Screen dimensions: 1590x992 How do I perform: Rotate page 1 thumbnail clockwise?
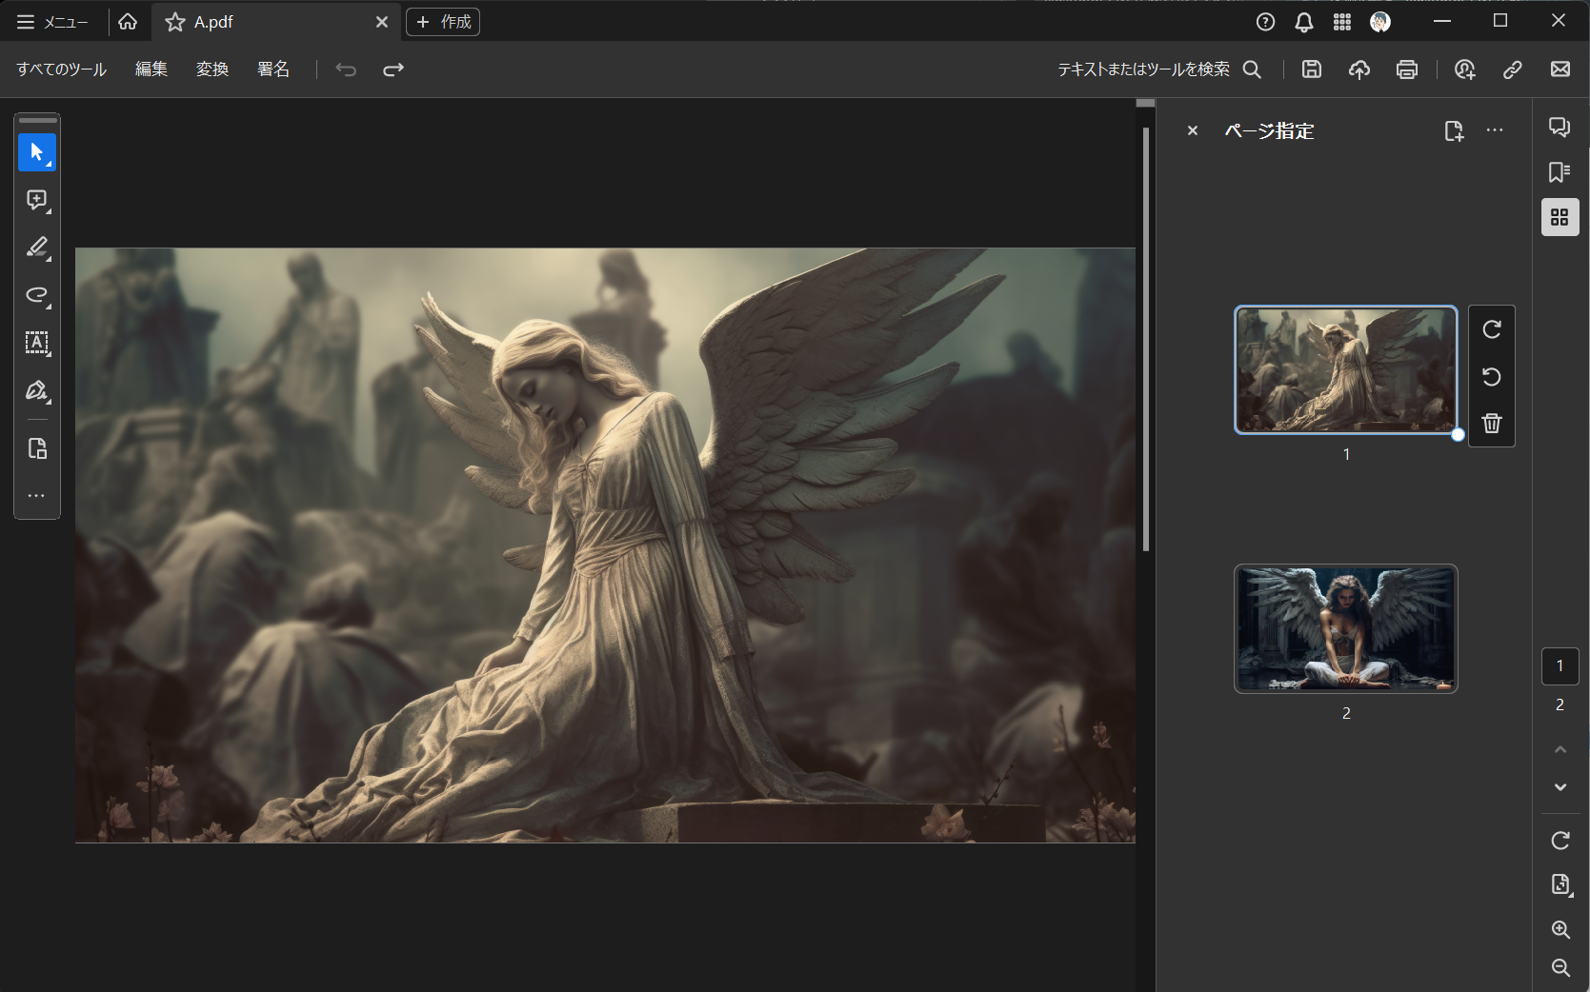tap(1492, 329)
